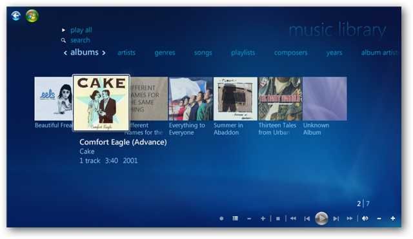
Task: Switch to the years view
Action: click(x=334, y=53)
